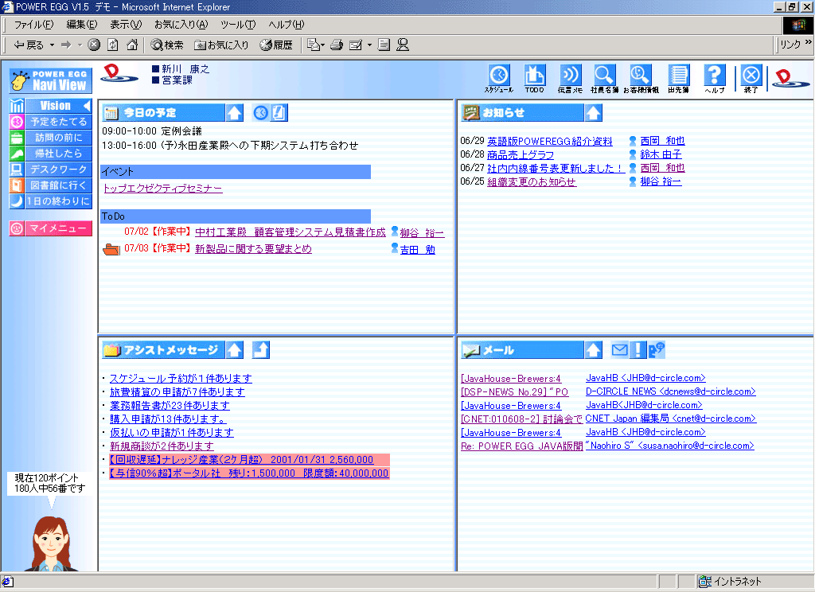Select 予定をたてる in the sidebar

[50, 122]
